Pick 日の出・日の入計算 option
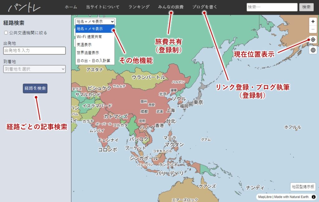This screenshot has height=202, width=319. [x=93, y=60]
